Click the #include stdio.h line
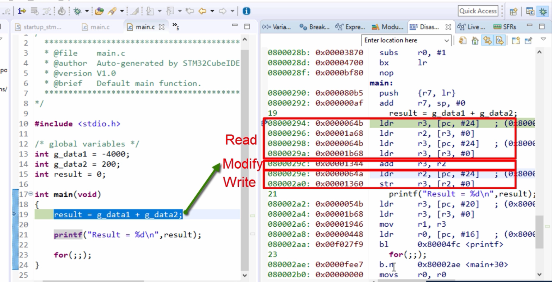Image resolution: width=552 pixels, height=282 pixels. point(78,124)
